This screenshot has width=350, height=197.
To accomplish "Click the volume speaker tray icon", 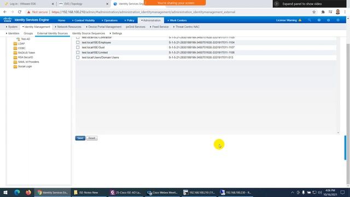I will (320, 192).
